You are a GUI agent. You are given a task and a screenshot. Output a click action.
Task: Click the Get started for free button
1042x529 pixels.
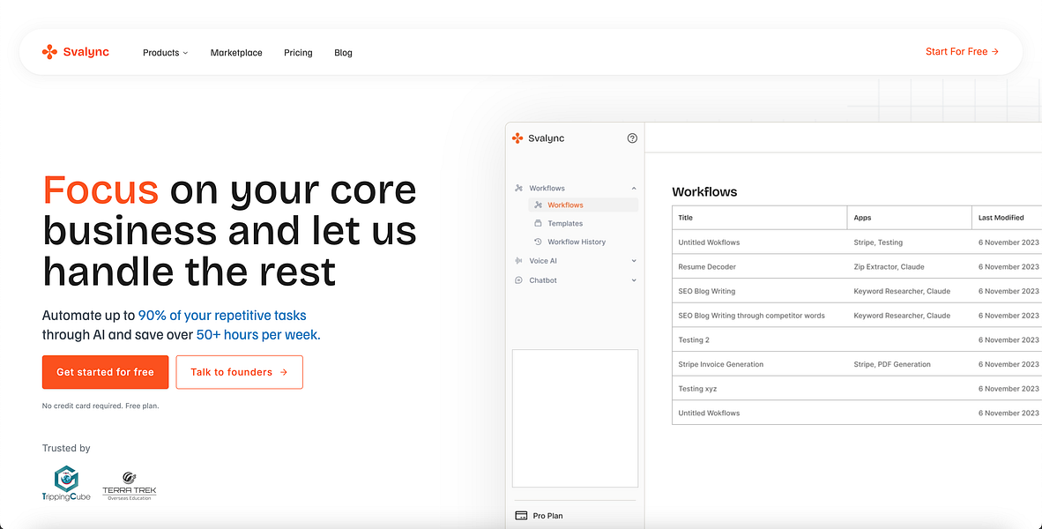[x=105, y=372]
